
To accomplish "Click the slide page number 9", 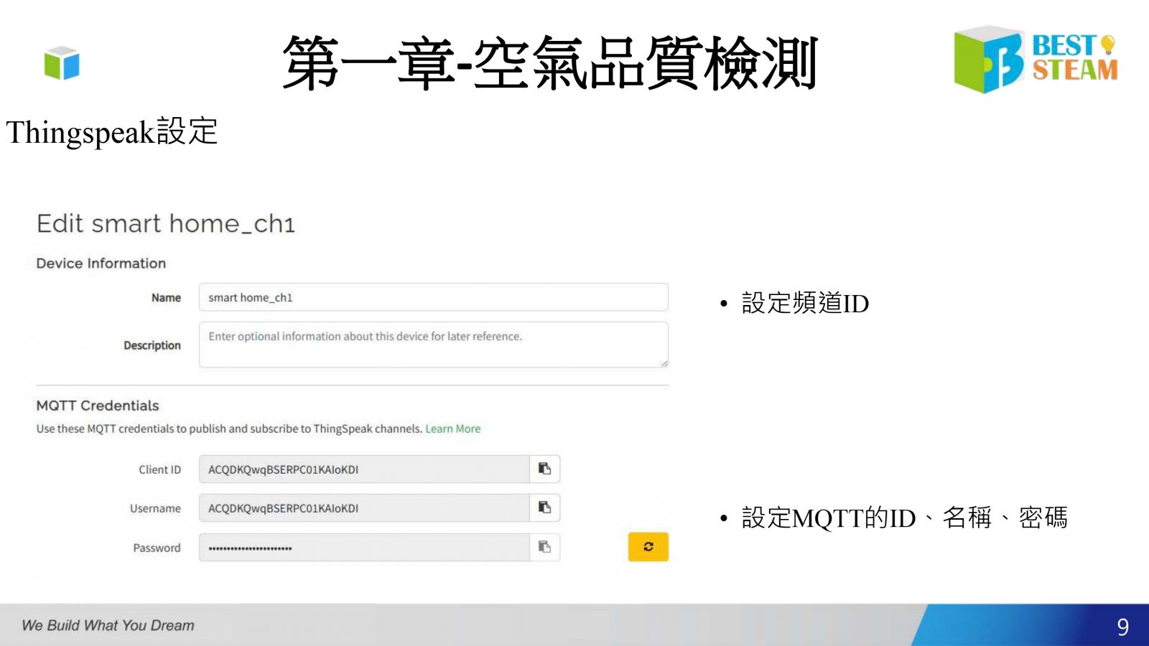I will tap(1122, 627).
